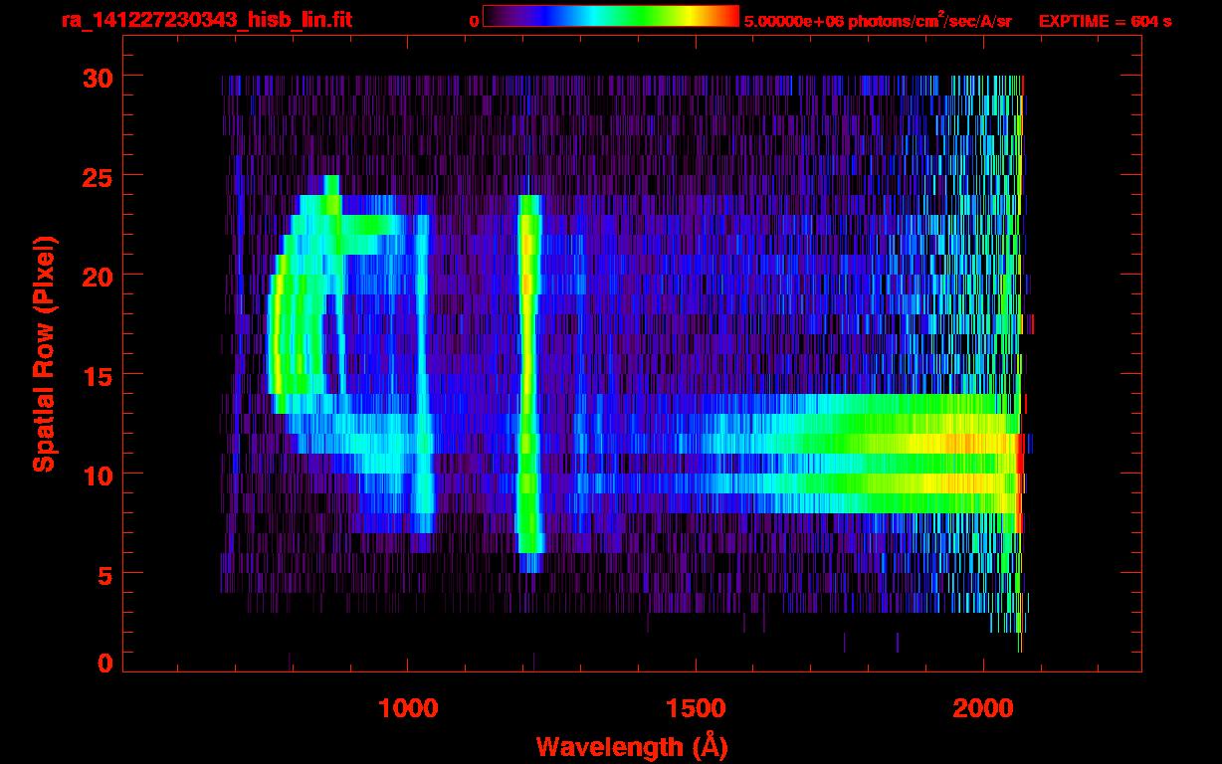1222x764 pixels.
Task: Click the 5.00000e+06 photons/cm²/sec/A/sr label
Action: (878, 20)
